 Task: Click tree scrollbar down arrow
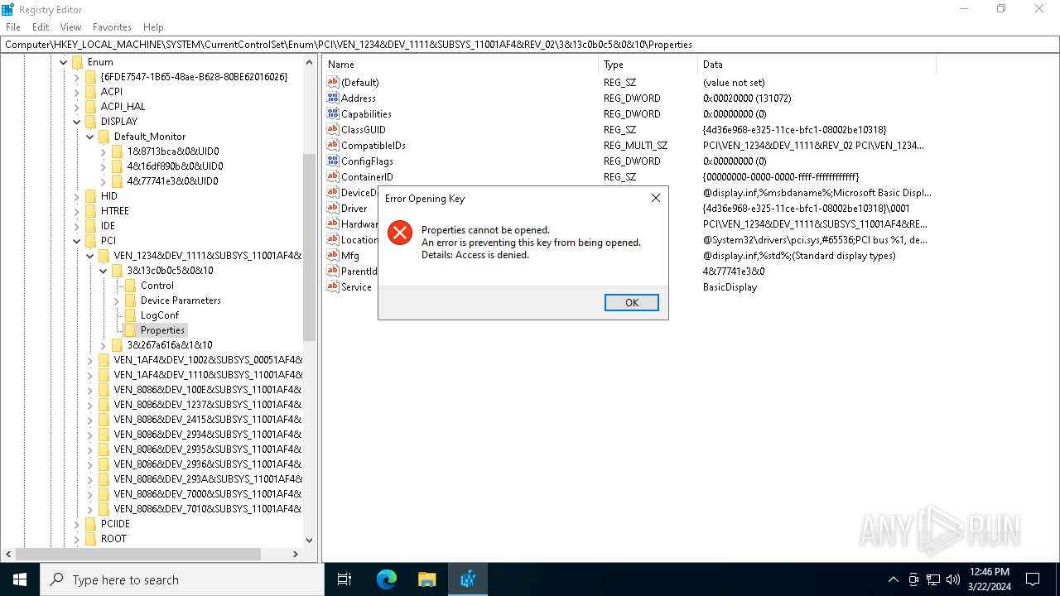coord(310,540)
